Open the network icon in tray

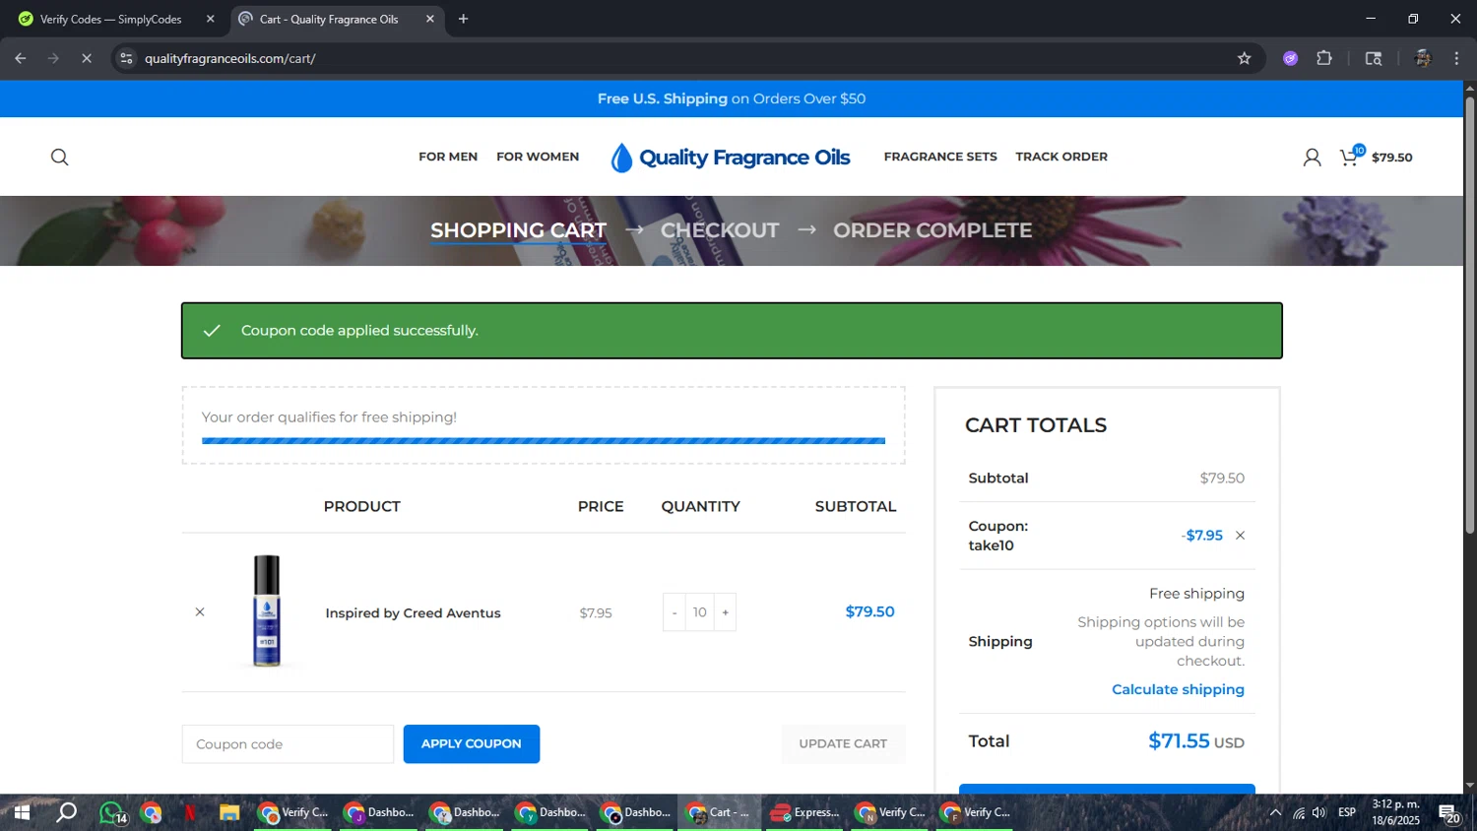[x=1299, y=813]
